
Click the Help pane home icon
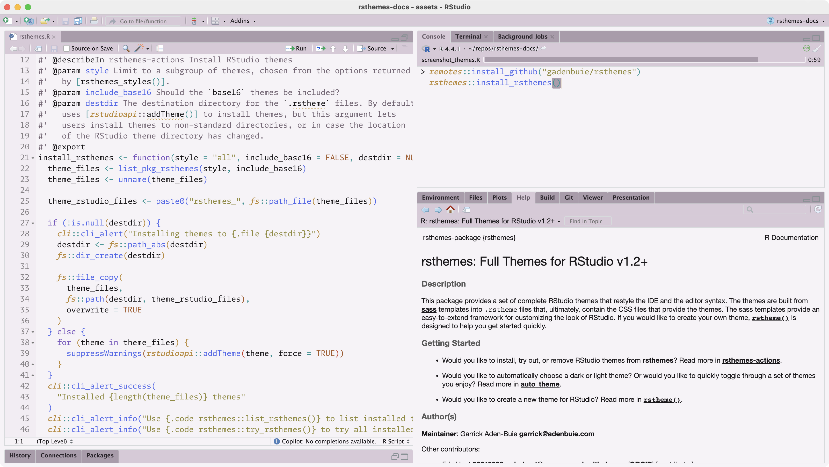pos(450,210)
